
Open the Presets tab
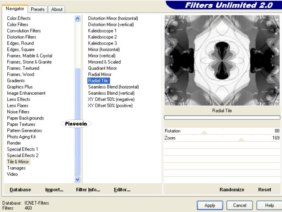[x=38, y=9]
